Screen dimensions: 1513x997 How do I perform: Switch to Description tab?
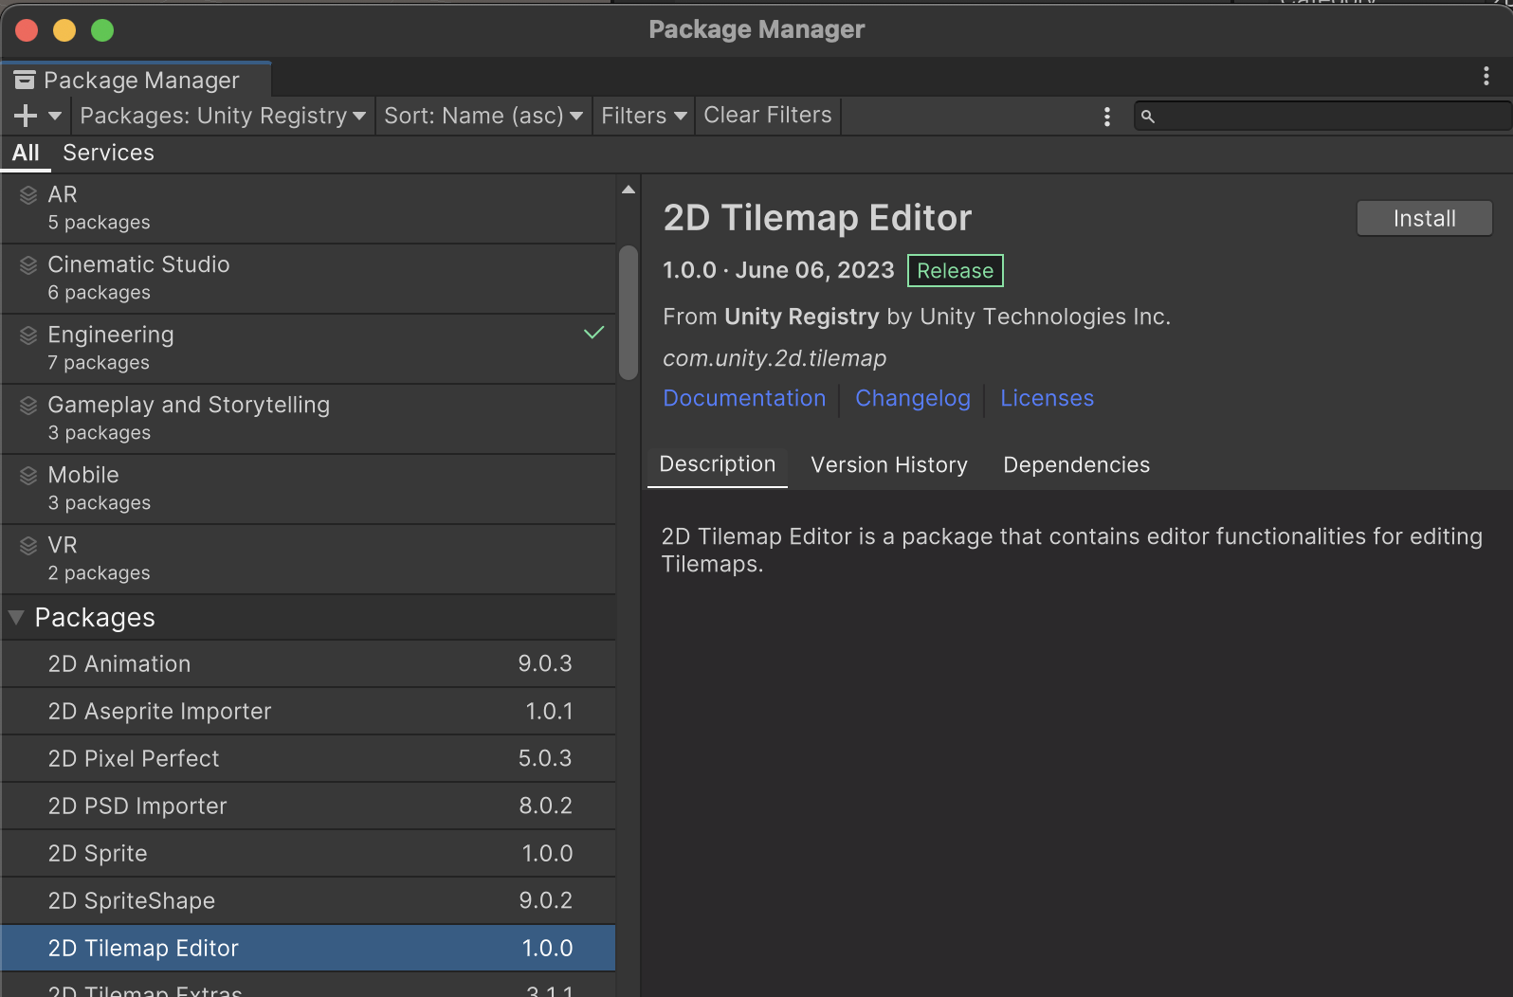click(x=718, y=465)
